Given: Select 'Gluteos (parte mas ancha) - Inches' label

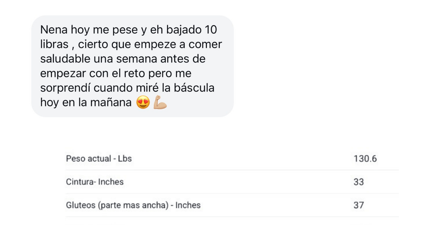Looking at the screenshot, I should (133, 205).
